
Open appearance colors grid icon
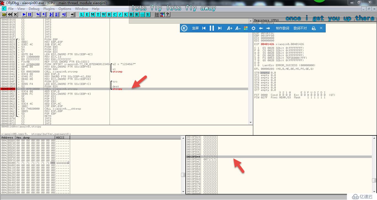point(162,14)
